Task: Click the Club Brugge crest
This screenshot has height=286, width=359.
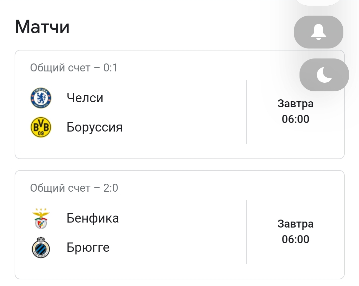Action: point(41,247)
